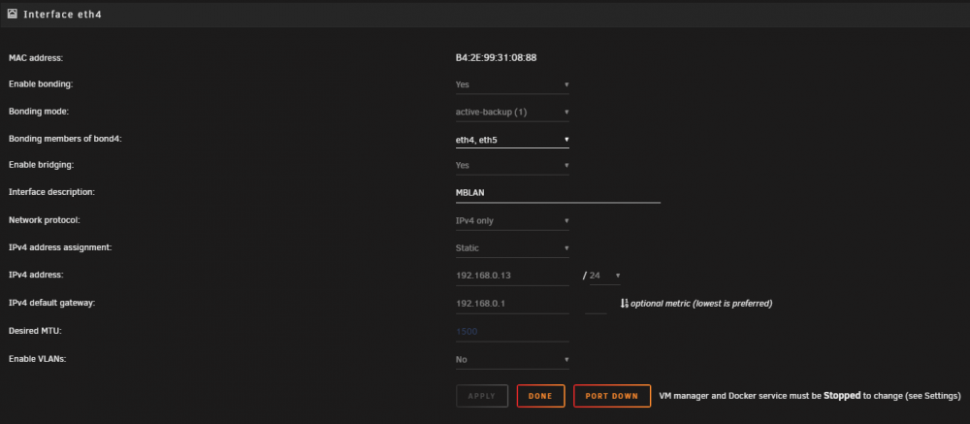Open the Enable bridging dropdown
Screen dimensions: 970x424
[512, 166]
